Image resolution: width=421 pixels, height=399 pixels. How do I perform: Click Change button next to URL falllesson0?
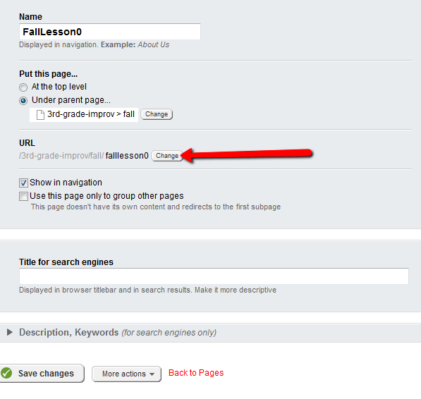[x=167, y=156]
